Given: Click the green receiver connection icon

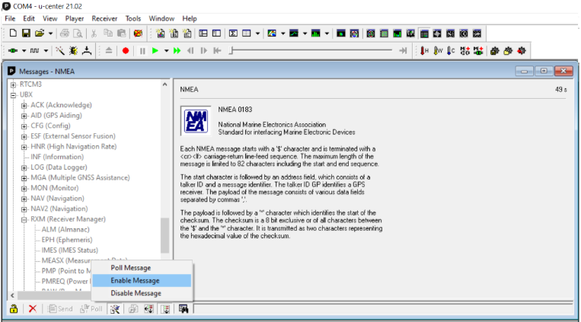Looking at the screenshot, I should point(13,50).
